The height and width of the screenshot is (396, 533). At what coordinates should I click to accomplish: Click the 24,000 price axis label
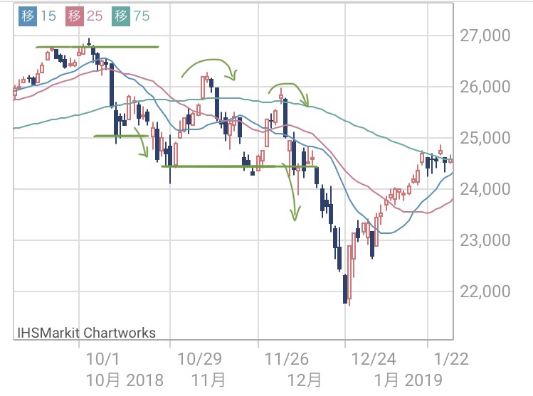tap(481, 189)
